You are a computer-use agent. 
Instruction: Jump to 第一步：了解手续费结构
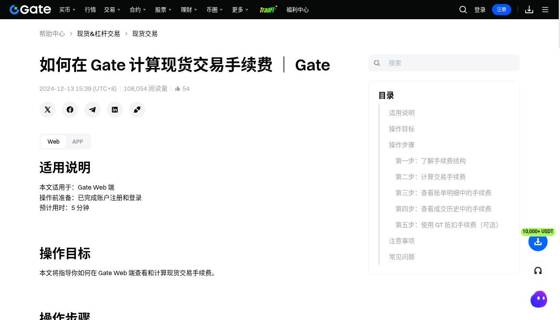(x=430, y=161)
